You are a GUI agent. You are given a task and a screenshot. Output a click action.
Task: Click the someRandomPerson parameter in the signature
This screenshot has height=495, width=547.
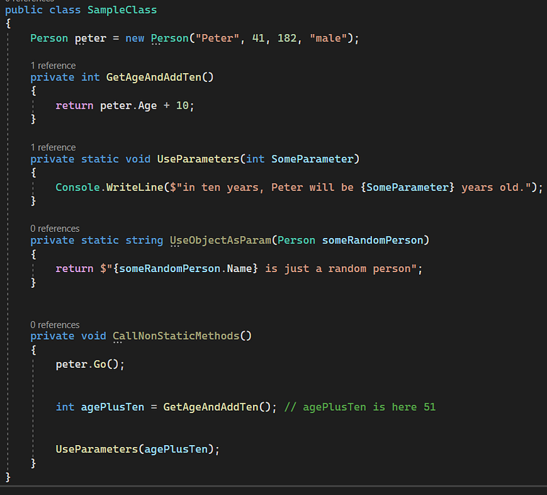click(373, 241)
